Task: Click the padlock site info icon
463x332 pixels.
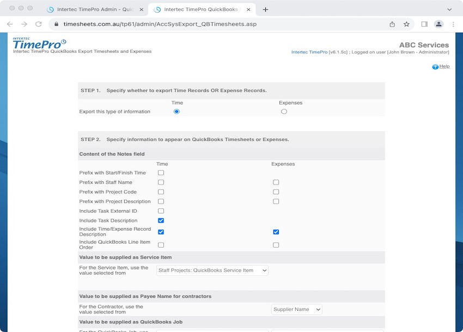Action: tap(57, 24)
